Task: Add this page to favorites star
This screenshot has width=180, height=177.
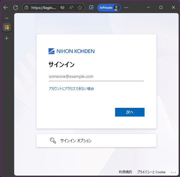Action: point(80,8)
